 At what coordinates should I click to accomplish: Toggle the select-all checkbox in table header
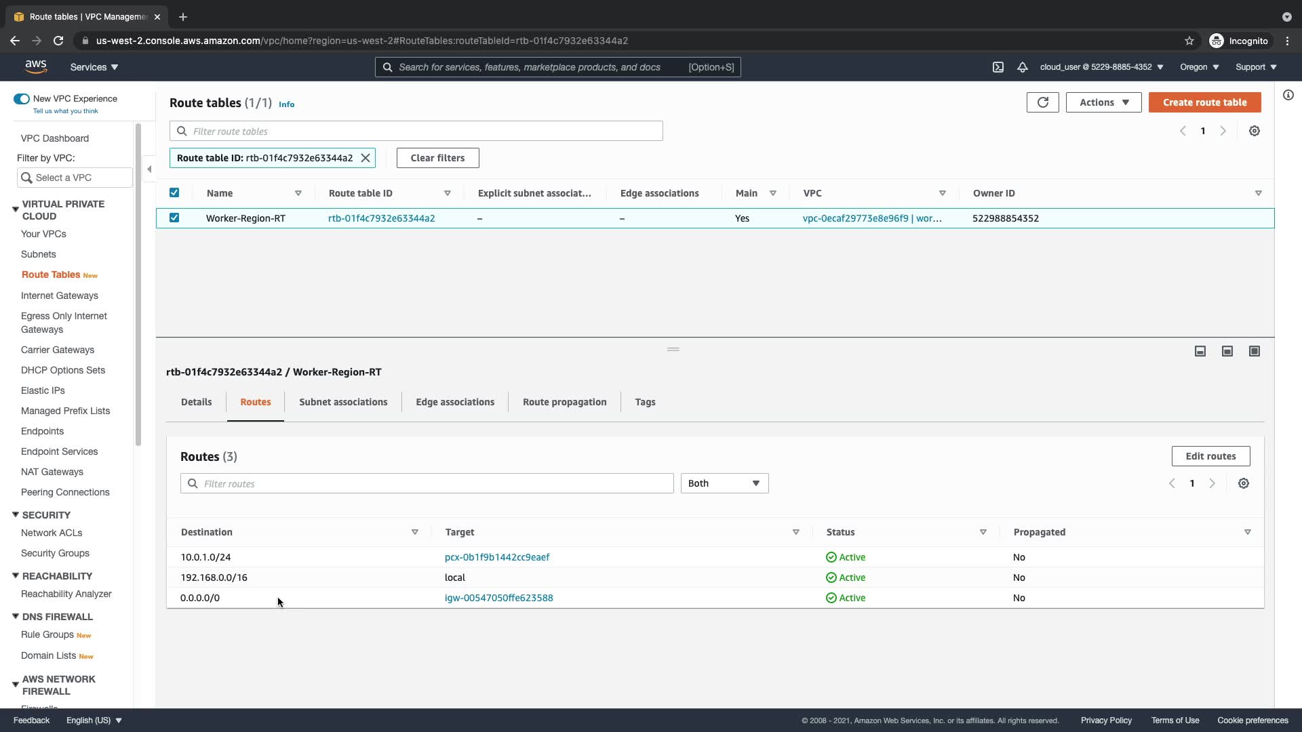174,192
